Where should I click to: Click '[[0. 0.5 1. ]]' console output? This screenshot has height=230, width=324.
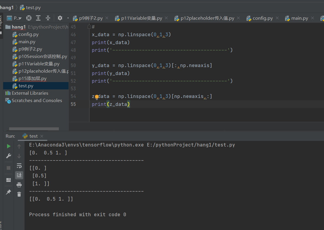click(51, 199)
